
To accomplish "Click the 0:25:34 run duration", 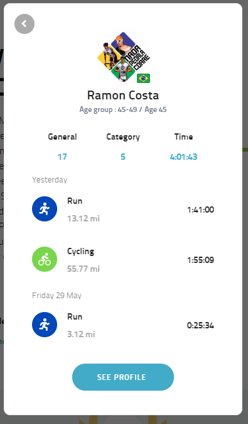I will pyautogui.click(x=200, y=325).
